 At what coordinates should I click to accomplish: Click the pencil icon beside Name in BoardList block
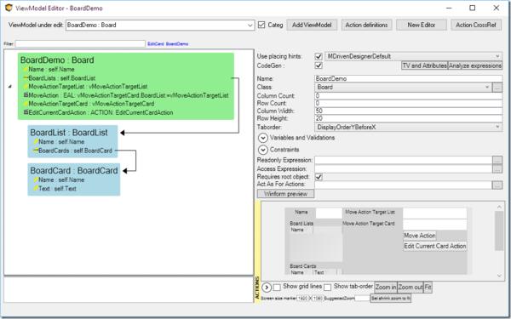[x=36, y=141]
